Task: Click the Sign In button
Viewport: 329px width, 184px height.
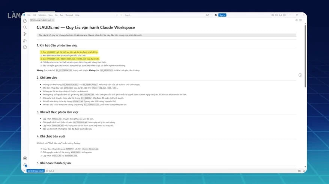Action: click(222, 15)
